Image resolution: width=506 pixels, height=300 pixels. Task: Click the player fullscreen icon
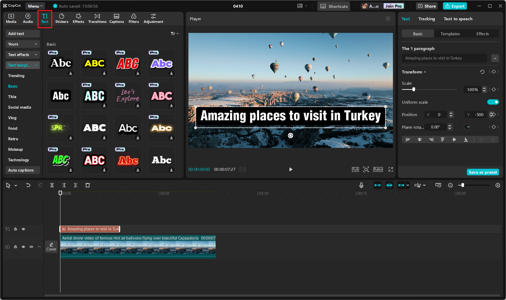391,169
